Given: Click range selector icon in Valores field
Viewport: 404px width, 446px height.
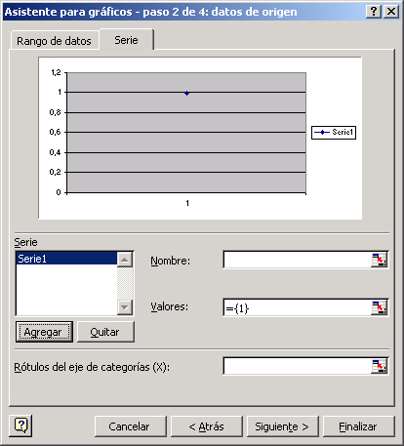Looking at the screenshot, I should click(379, 307).
